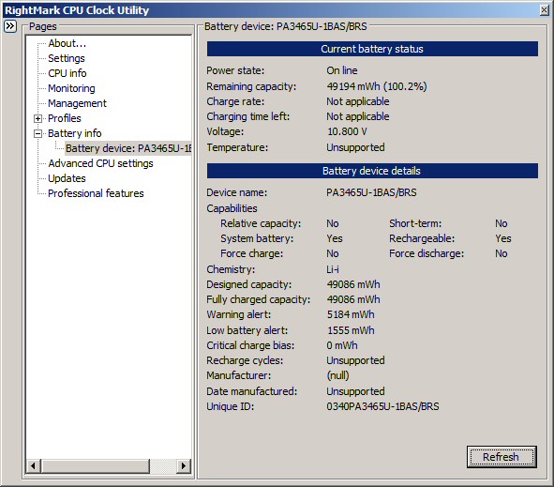
Task: Click the unique ID value 0340PA3465U-1BAS/BRS
Action: pos(382,406)
